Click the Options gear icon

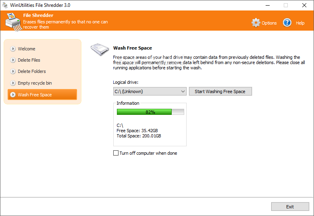point(256,23)
